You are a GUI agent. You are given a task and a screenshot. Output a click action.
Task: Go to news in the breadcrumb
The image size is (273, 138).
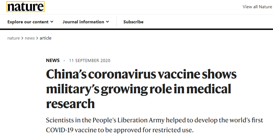30,38
